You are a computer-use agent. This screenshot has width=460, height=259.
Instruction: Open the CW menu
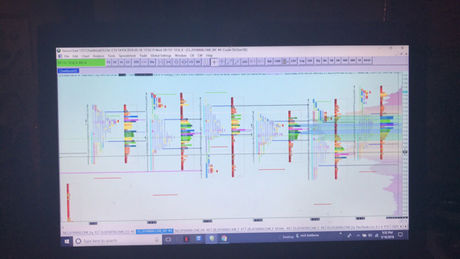pos(200,55)
